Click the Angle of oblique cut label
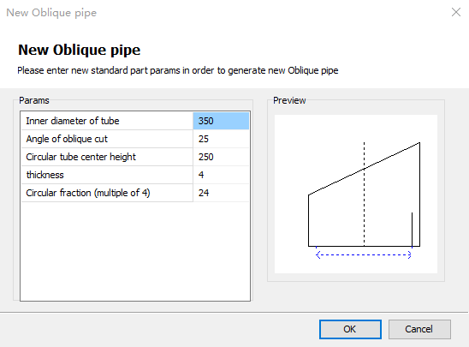 pyautogui.click(x=67, y=139)
